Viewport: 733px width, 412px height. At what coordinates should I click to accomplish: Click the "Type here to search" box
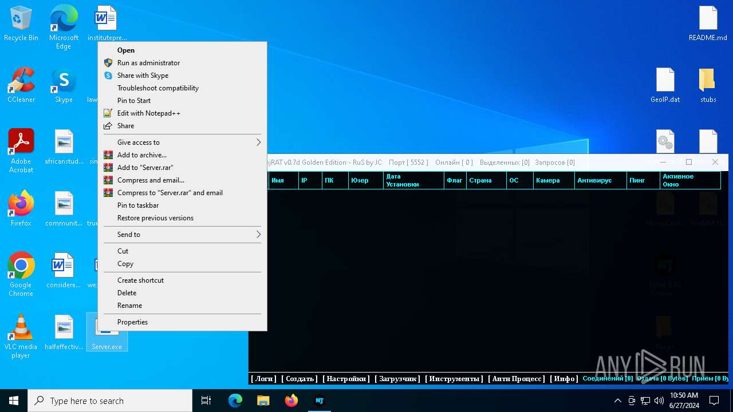coord(110,401)
